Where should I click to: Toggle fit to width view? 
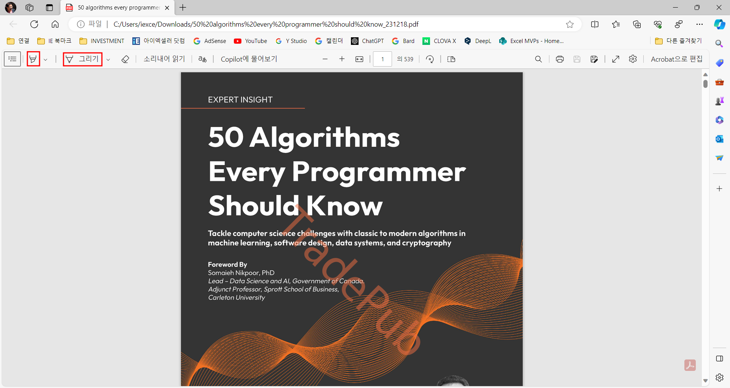[359, 59]
